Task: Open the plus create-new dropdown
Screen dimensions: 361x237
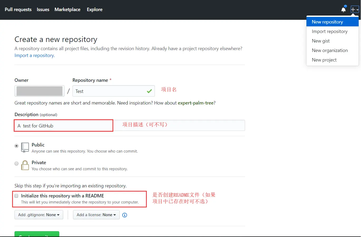Action: [355, 10]
